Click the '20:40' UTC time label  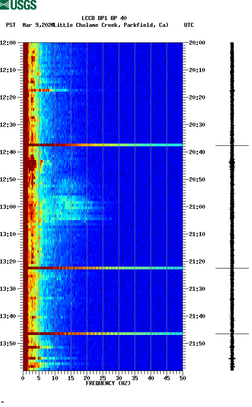[x=197, y=152]
